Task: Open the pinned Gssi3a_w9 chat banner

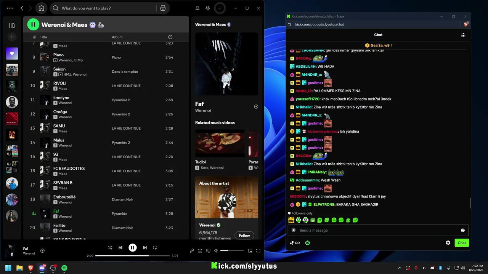Action: pyautogui.click(x=378, y=45)
